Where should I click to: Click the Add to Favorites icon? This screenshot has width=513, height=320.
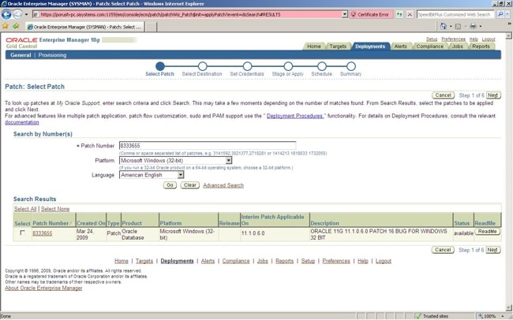16,26
